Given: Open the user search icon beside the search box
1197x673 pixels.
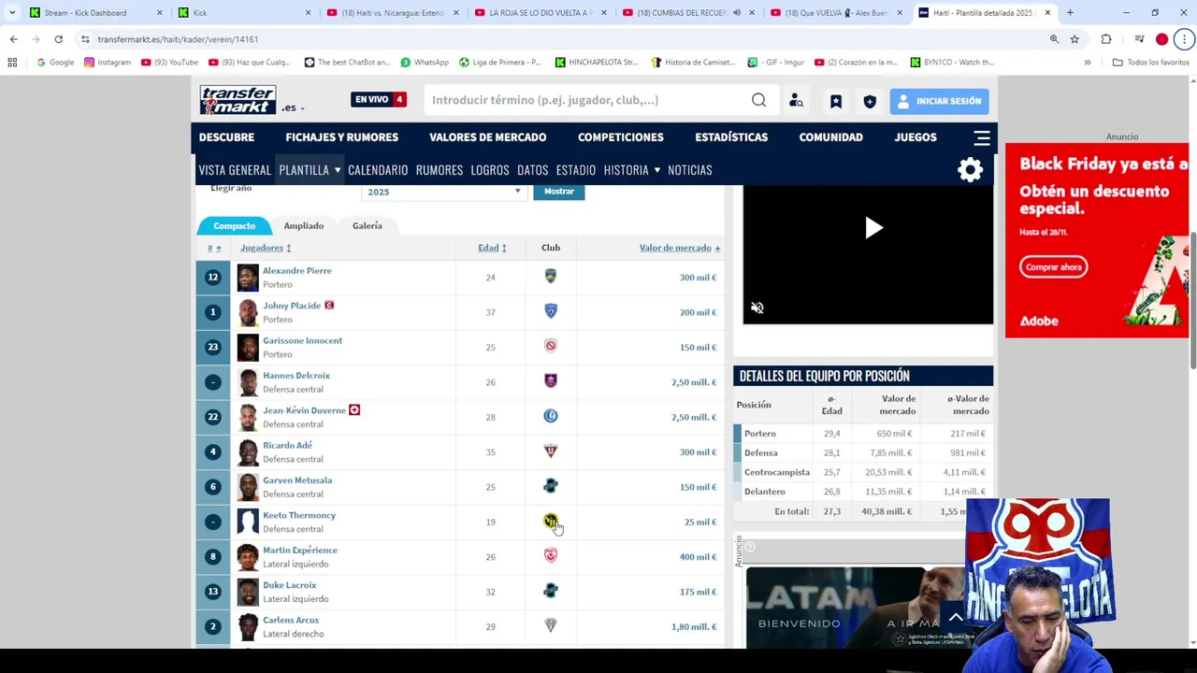Looking at the screenshot, I should [x=796, y=101].
